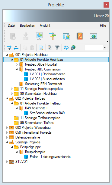Expand the STLVD1 node
Viewport: 112px width, 185px height.
pyautogui.click(x=7, y=162)
